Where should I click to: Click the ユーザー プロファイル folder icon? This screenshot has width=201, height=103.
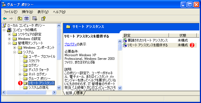[25, 56]
